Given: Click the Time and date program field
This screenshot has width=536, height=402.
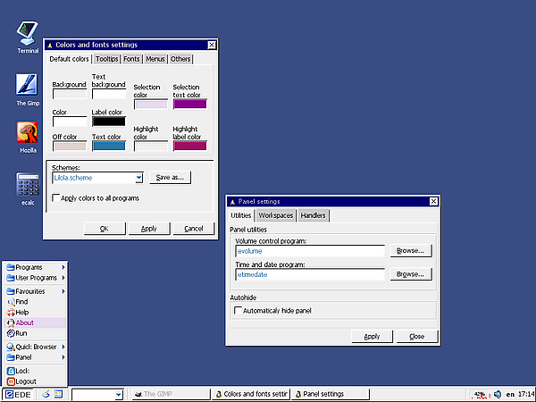Looking at the screenshot, I should (x=309, y=274).
